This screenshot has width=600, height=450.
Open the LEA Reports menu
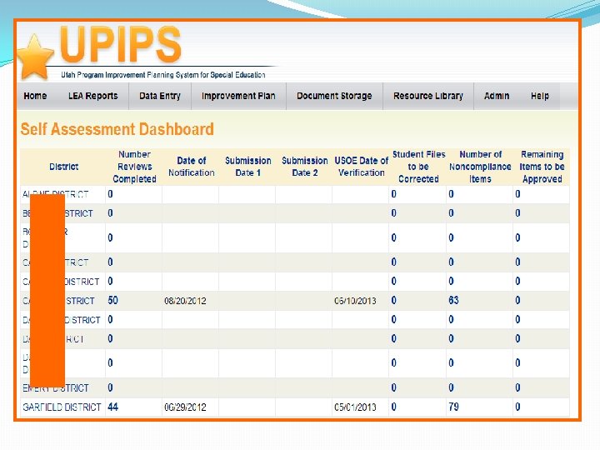(x=93, y=96)
